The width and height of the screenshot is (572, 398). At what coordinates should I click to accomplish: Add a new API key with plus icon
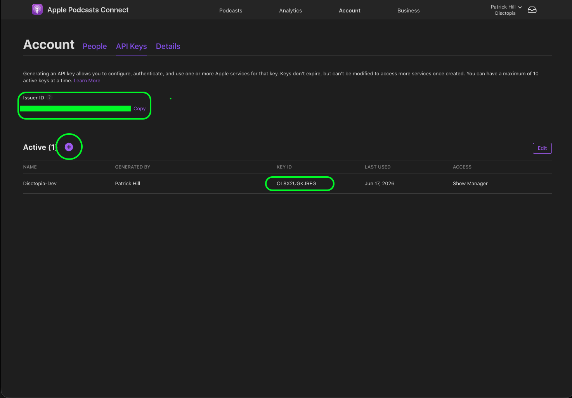69,147
